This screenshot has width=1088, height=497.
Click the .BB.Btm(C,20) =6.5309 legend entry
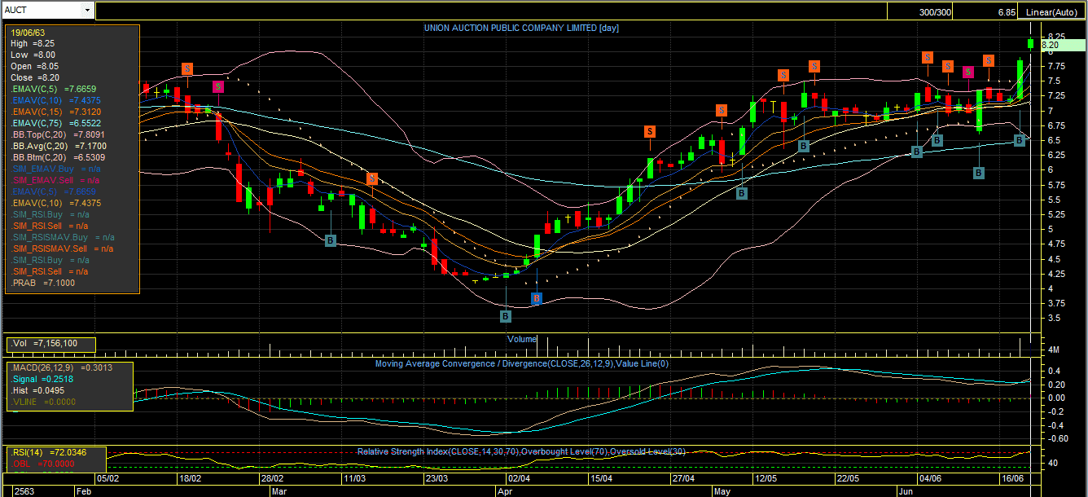pyautogui.click(x=58, y=157)
